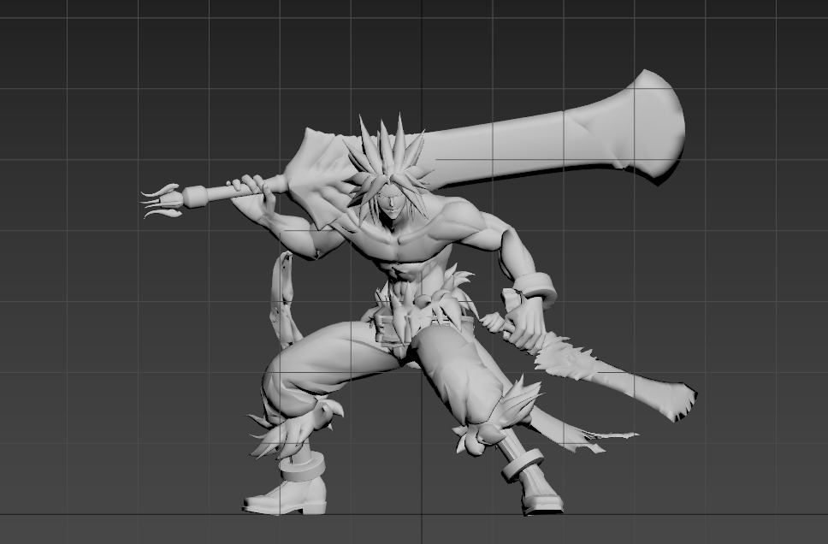Click the boot on the extended leg
Viewport: 828px width, 544px height.
tap(540, 494)
